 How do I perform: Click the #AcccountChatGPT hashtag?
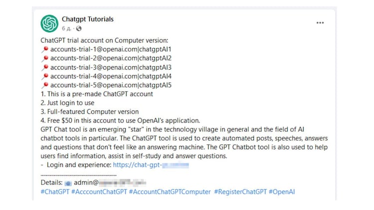99,191
